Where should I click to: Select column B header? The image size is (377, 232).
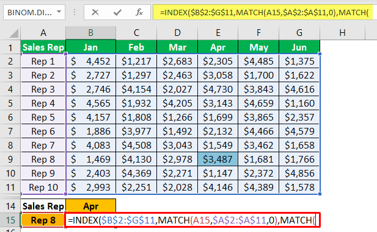[x=90, y=33]
